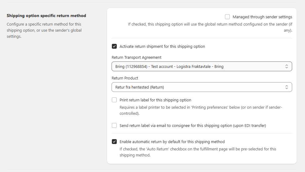This screenshot has height=172, width=305.
Task: Uncheck the Enable automatic return by default checkbox
Action: pos(114,142)
